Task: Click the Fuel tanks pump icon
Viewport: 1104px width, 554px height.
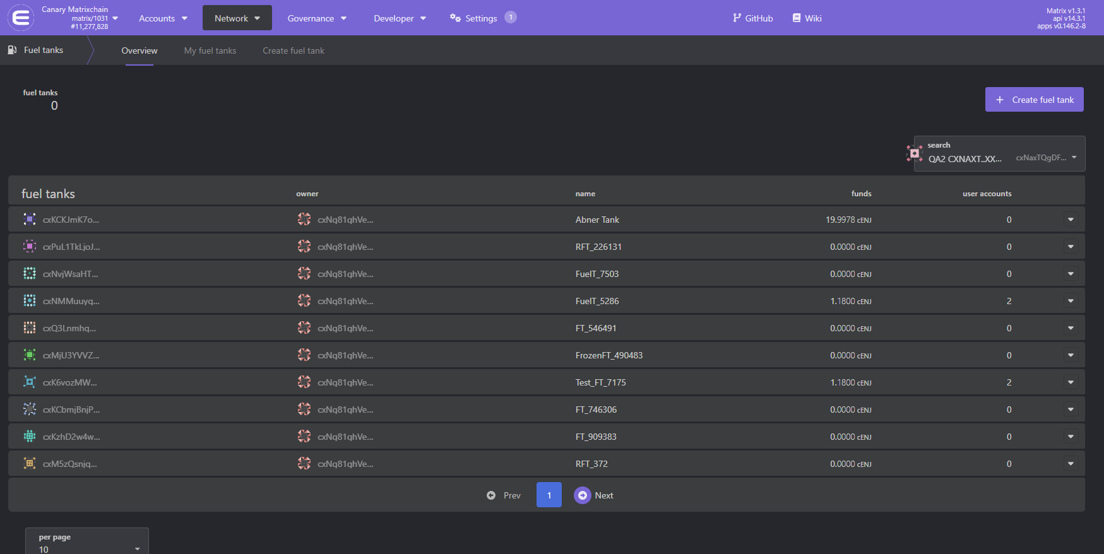Action: pyautogui.click(x=12, y=50)
